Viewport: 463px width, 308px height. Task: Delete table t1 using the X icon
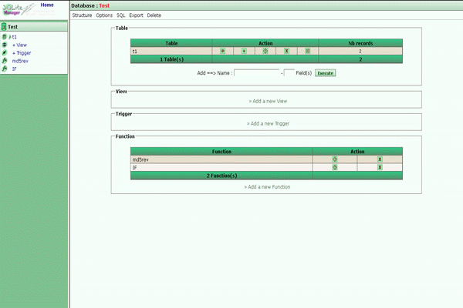point(286,51)
